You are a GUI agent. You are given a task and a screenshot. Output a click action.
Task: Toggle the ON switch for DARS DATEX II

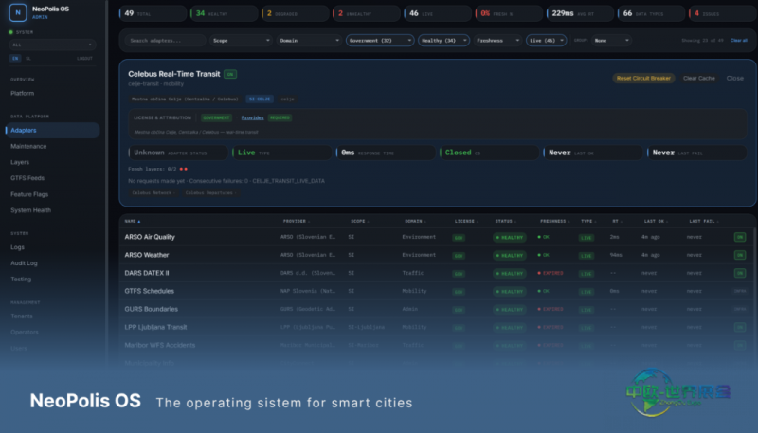(740, 273)
